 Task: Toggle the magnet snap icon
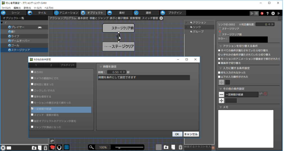point(59,147)
